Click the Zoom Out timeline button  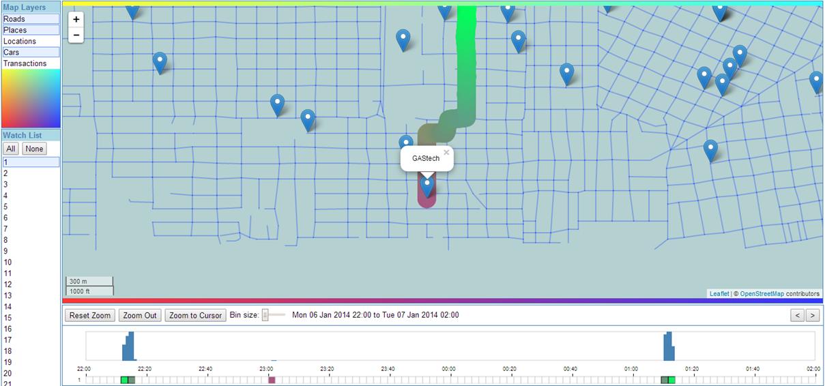coord(140,315)
